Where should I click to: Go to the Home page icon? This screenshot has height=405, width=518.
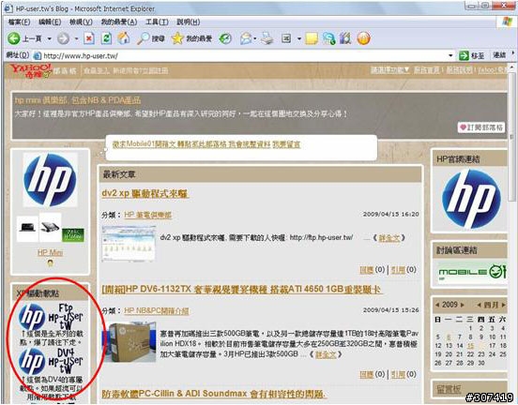[x=124, y=38]
